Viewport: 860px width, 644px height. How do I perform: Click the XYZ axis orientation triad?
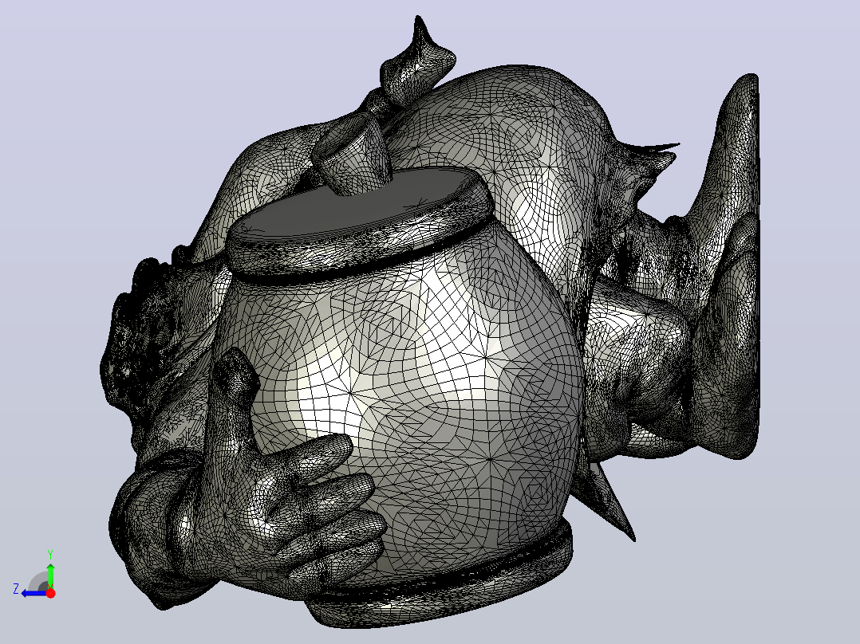pyautogui.click(x=34, y=574)
